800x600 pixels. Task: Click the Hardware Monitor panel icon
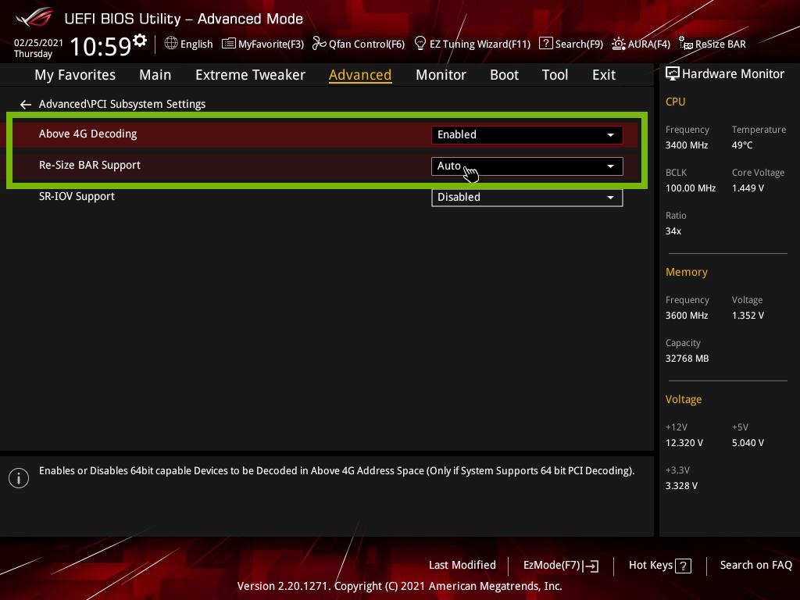click(673, 73)
